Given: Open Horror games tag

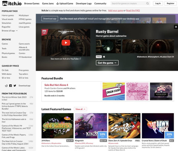Looking at the screenshot, I should [8, 16].
